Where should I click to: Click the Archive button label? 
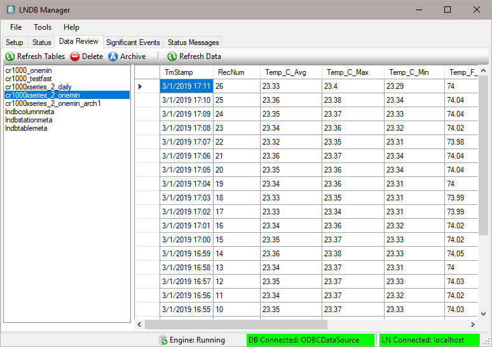coord(133,56)
